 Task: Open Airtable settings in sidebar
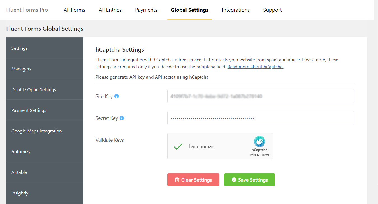(19, 172)
